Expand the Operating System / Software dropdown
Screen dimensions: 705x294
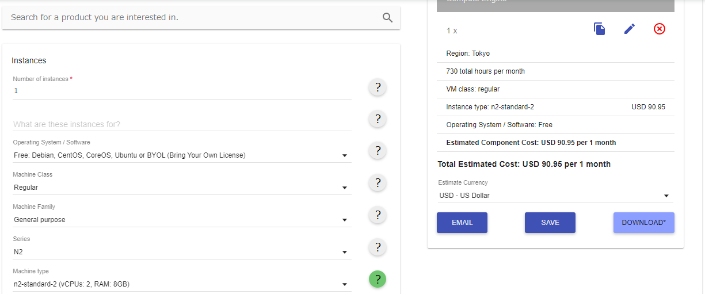point(182,155)
